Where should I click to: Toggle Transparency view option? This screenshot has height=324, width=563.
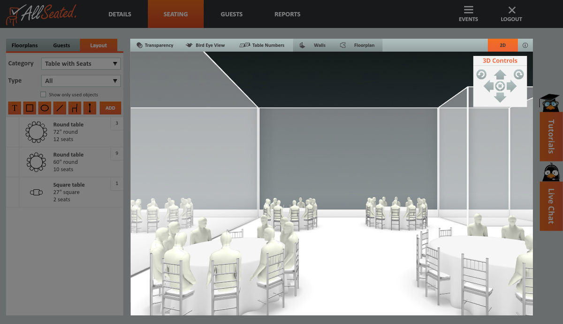(155, 46)
